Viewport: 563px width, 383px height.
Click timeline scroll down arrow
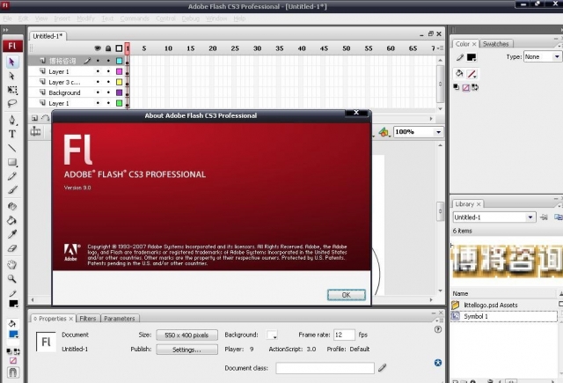point(440,108)
